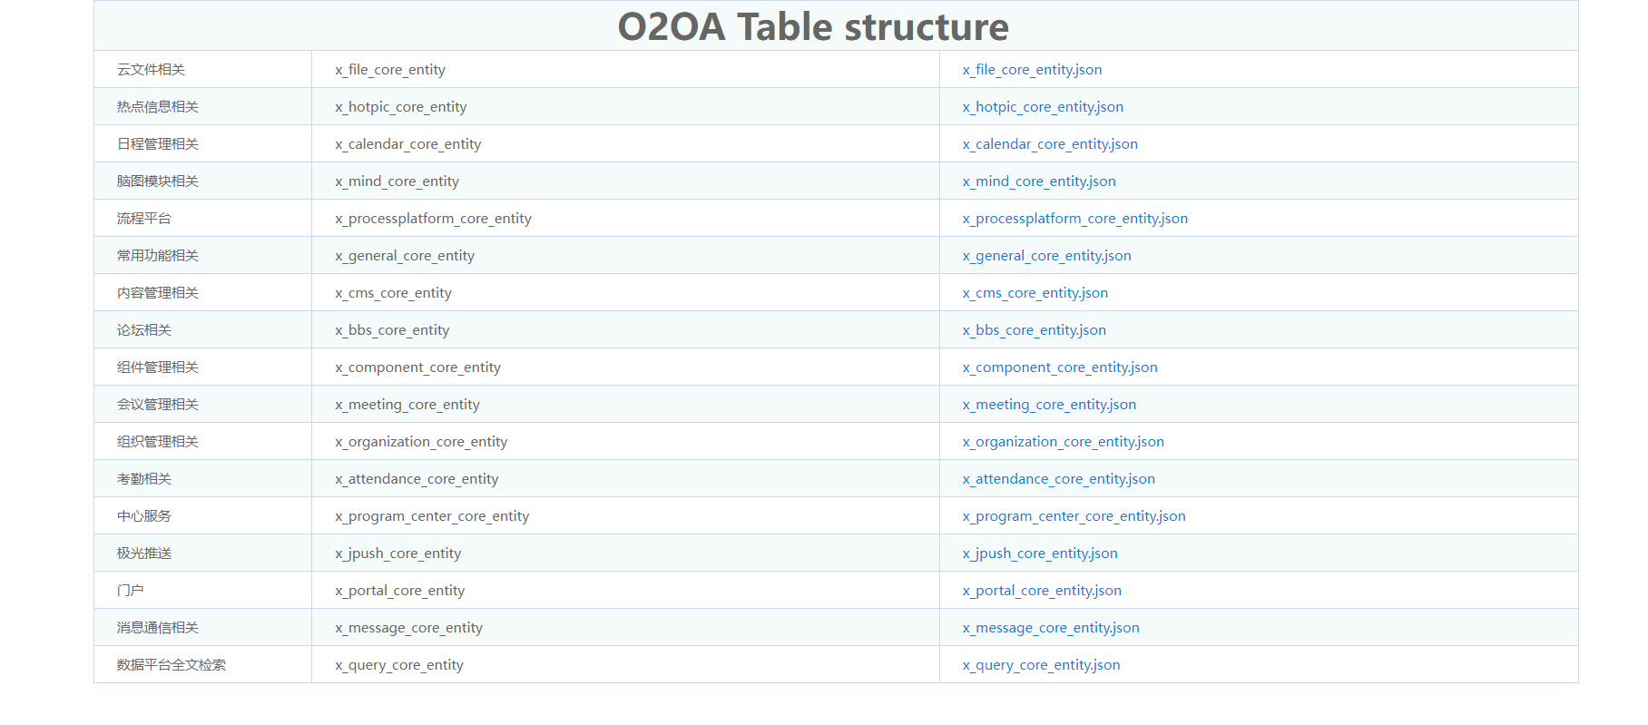Click the x_portal_core_entity.json link
This screenshot has height=725, width=1648.
(1042, 591)
